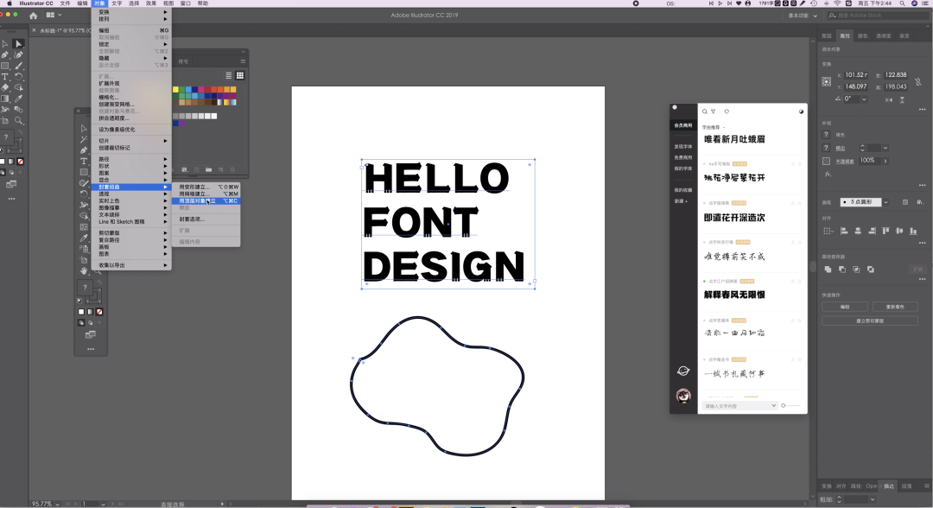Click the planet icon in the font sidebar

pyautogui.click(x=682, y=371)
